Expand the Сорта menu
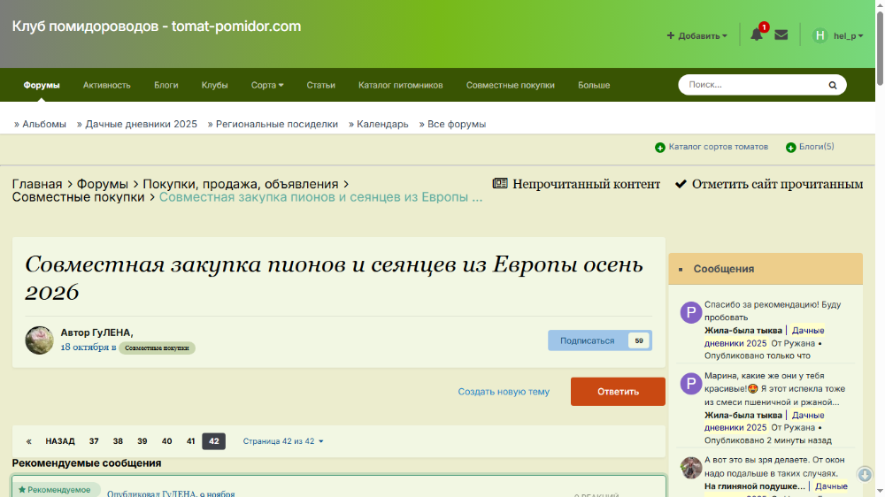 [267, 85]
